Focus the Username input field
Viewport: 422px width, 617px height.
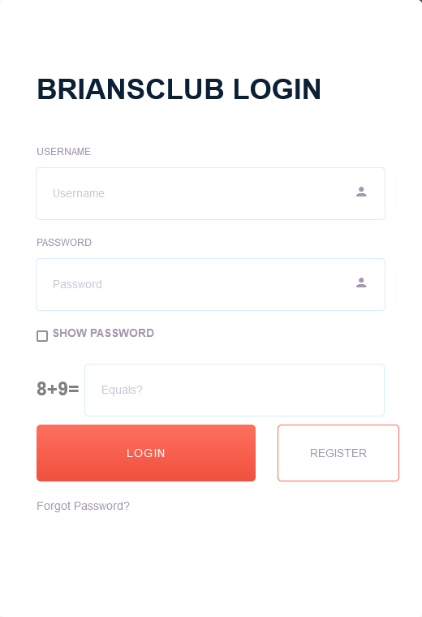click(x=210, y=193)
